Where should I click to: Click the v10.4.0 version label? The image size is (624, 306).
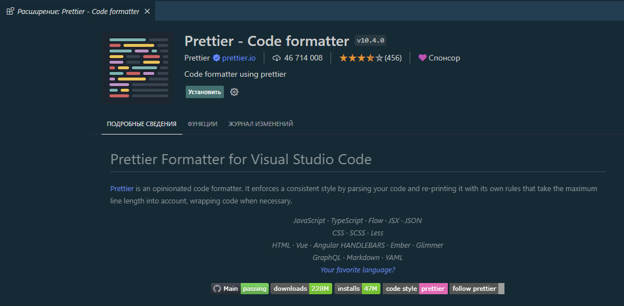coord(370,40)
